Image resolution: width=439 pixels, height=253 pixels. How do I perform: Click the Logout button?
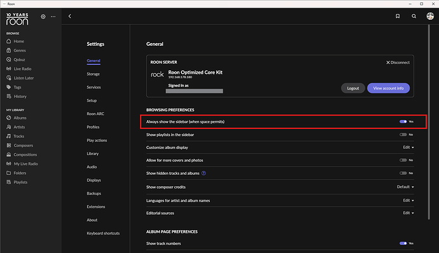(x=353, y=88)
